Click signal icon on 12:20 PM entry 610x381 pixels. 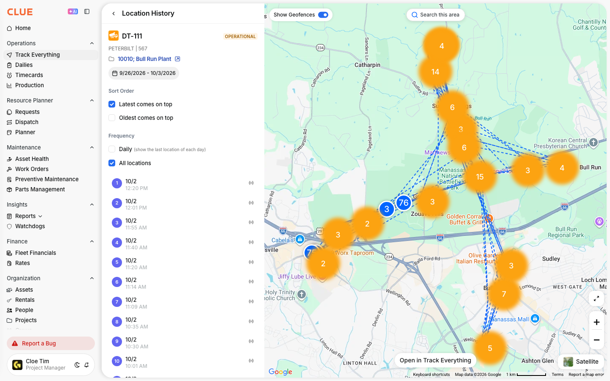251,183
